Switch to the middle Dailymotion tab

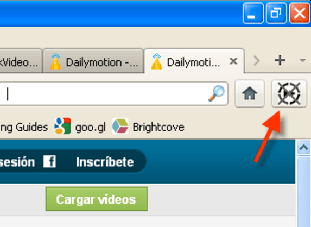coord(93,61)
